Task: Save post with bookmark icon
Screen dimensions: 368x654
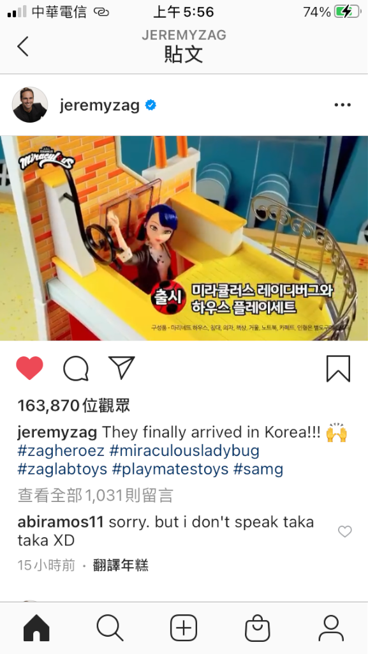Action: pos(338,369)
